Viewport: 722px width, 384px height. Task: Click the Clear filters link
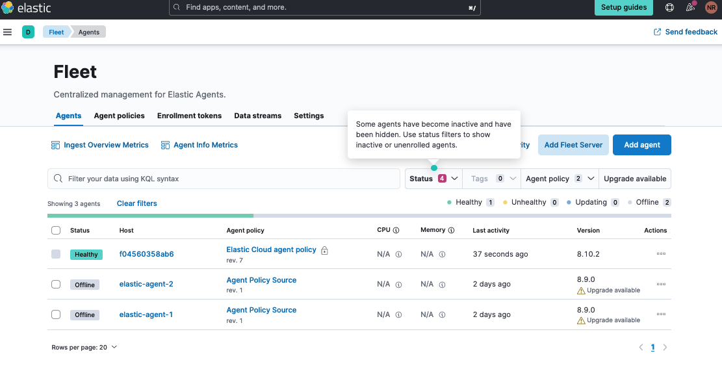[136, 203]
